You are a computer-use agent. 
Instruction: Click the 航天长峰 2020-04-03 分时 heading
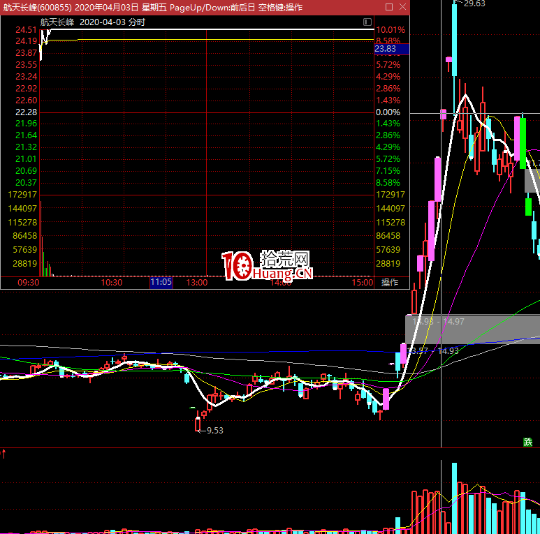93,22
